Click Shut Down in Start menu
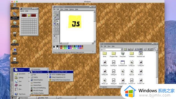Image resolution: width=176 pixels, height=99 pixels. click(x=22, y=94)
